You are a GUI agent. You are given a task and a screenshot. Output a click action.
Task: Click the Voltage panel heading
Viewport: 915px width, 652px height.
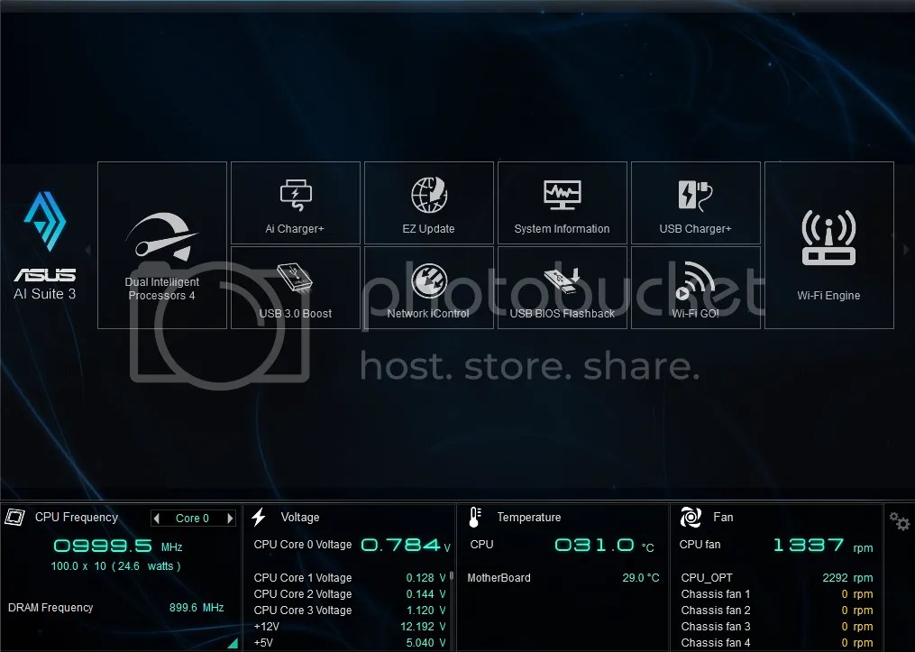pos(300,517)
